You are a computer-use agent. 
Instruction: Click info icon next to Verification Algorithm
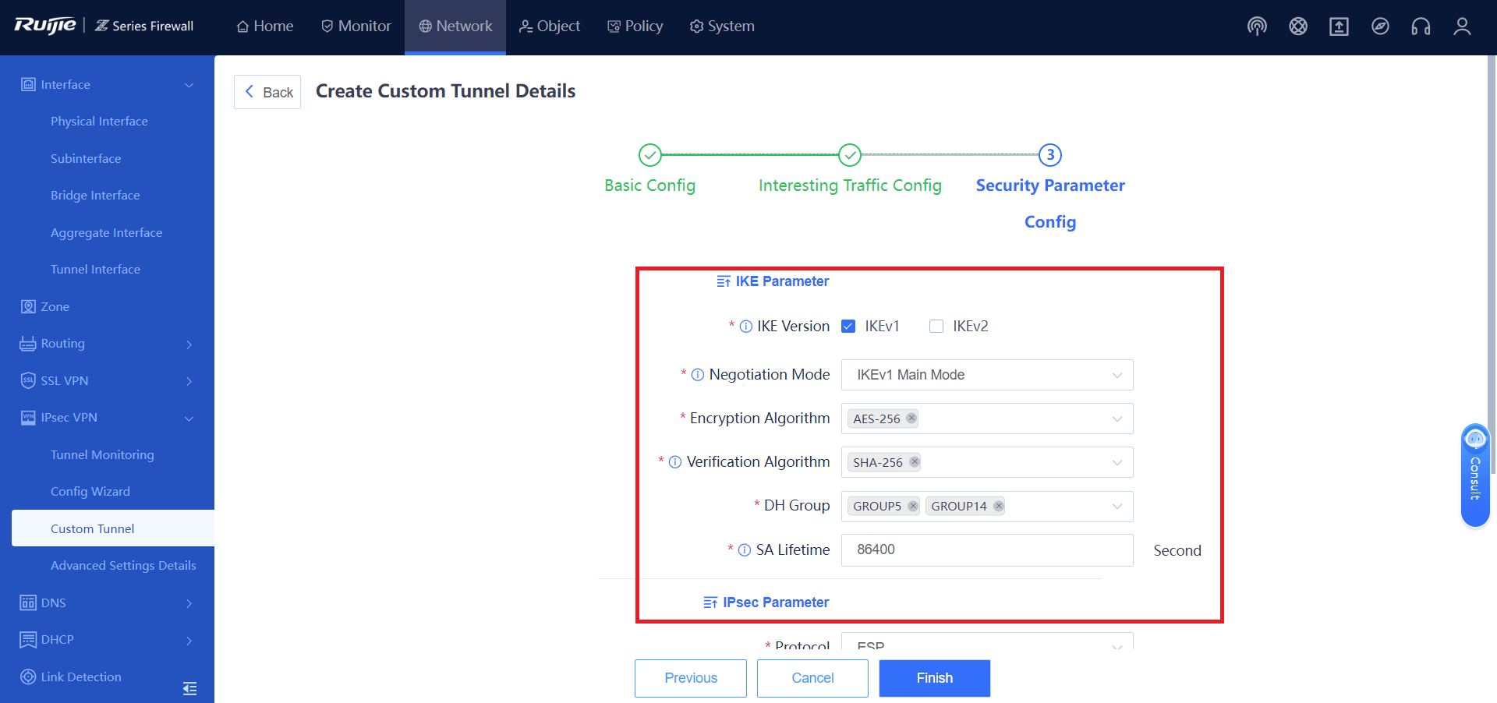coord(675,462)
